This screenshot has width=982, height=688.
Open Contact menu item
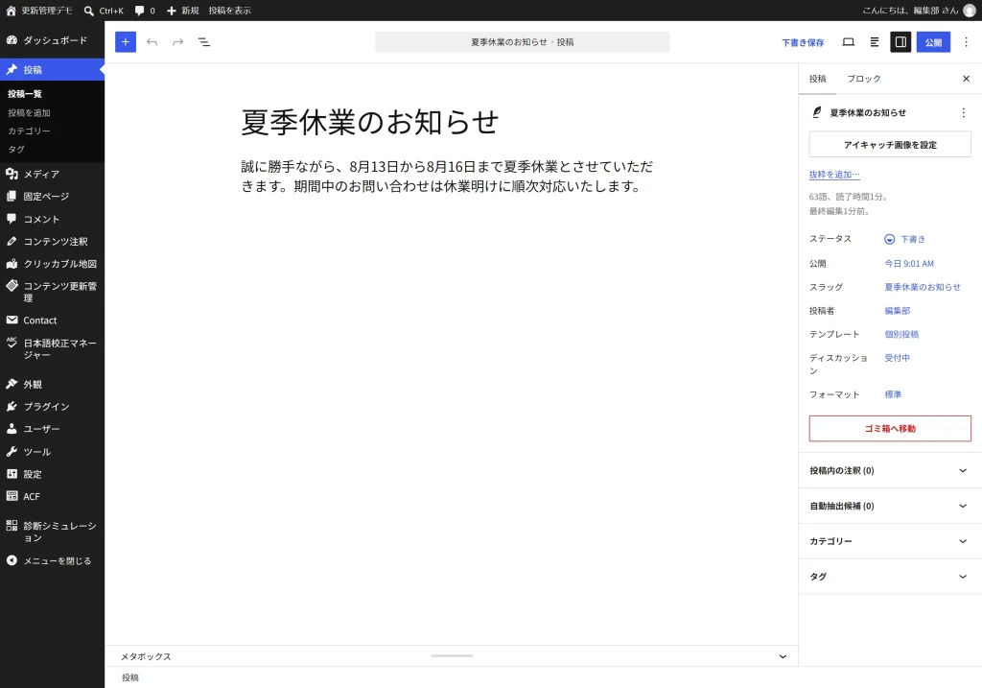(52, 320)
